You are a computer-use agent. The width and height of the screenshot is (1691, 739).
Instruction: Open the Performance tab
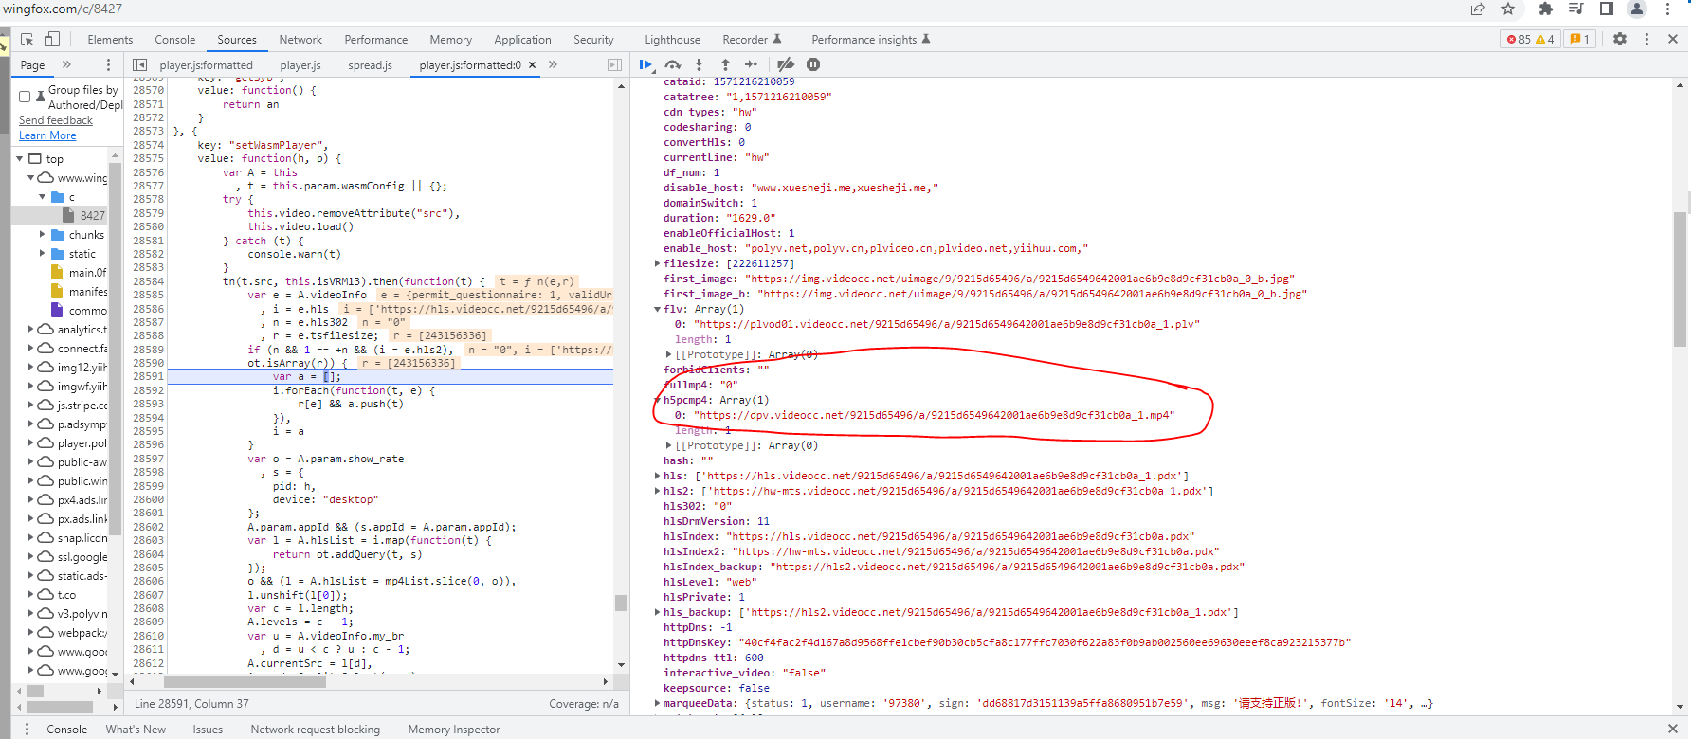[376, 40]
